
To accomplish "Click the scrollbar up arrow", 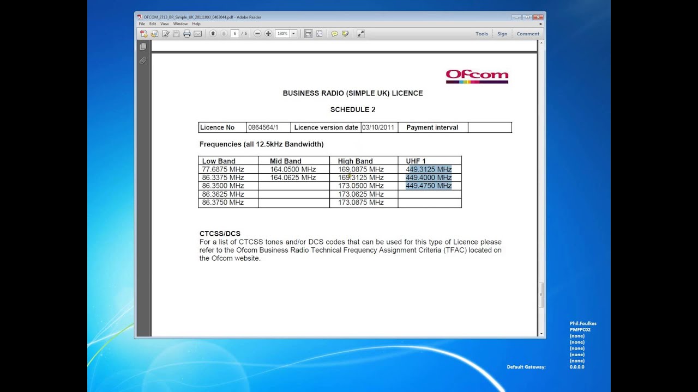I will (x=541, y=43).
